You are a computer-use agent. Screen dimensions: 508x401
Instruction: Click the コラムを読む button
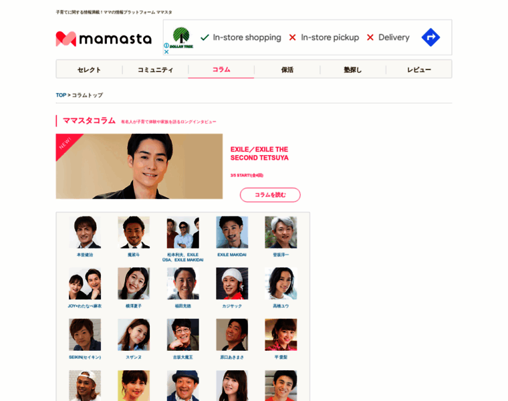point(270,194)
